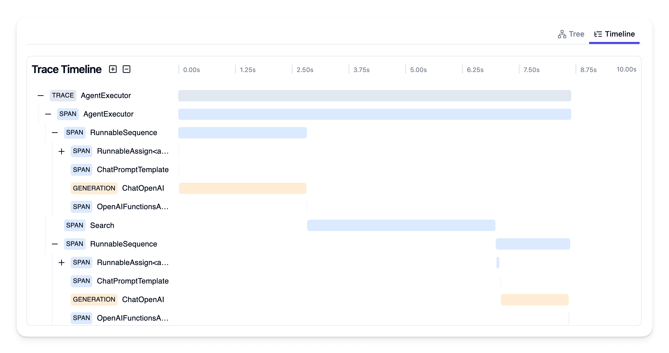Expand the second RunnableAssign span
This screenshot has height=353, width=669.
pyautogui.click(x=62, y=262)
